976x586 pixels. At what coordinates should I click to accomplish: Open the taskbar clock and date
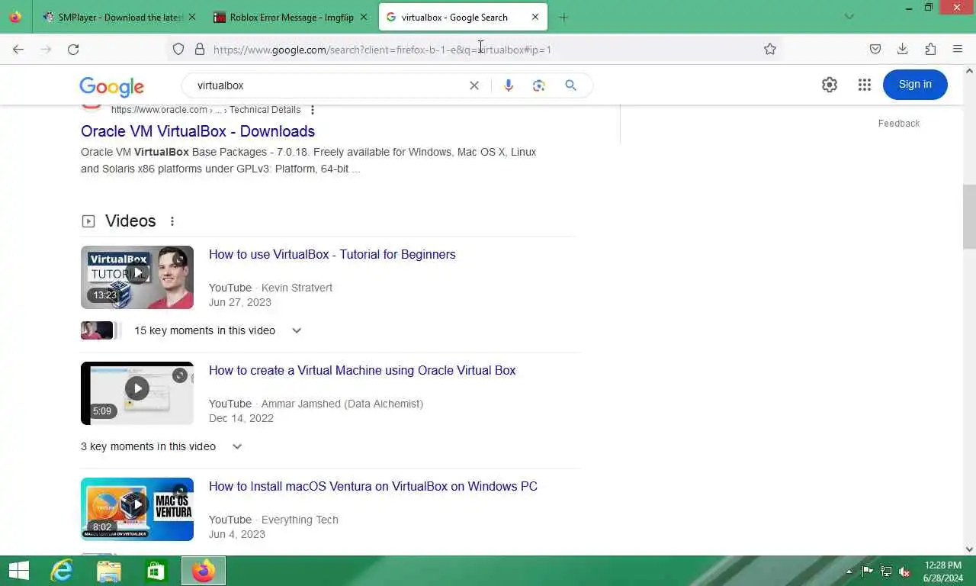(943, 572)
